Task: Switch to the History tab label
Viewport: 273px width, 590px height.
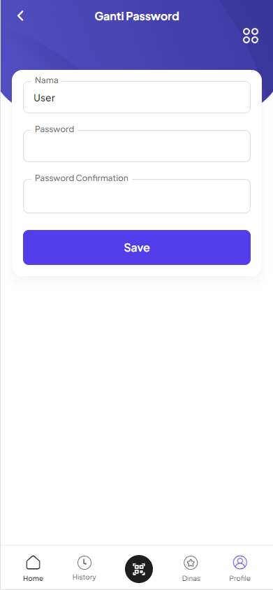Action: coord(84,577)
